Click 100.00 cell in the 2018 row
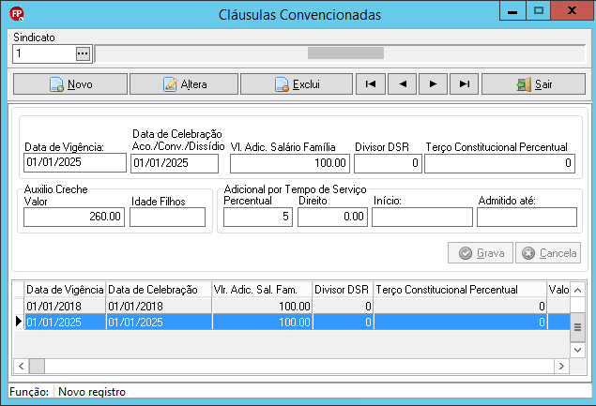Screen dimensions: 596x406 [262, 306]
